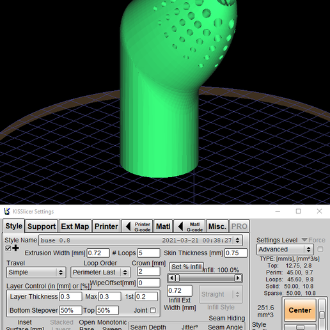Click the PRO tab
This screenshot has width=330, height=330.
pos(239,226)
